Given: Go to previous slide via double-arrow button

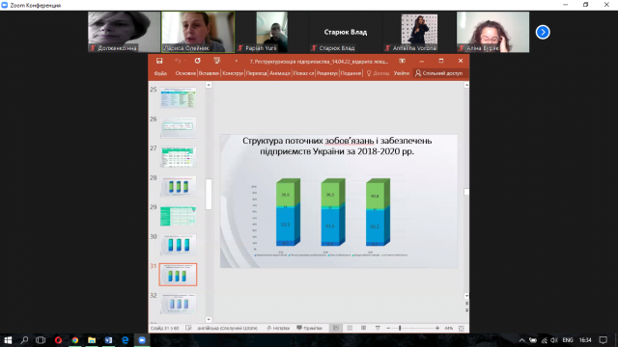Looking at the screenshot, I should tap(466, 304).
